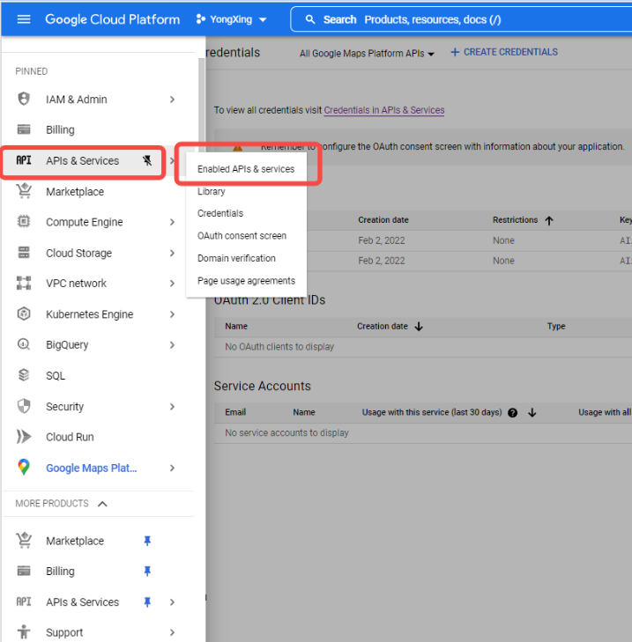
Task: Click the service accounts Email column header
Action: 235,412
